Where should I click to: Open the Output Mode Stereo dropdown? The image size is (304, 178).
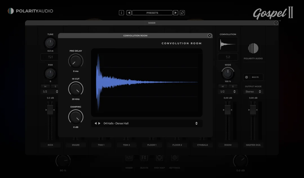point(253,92)
